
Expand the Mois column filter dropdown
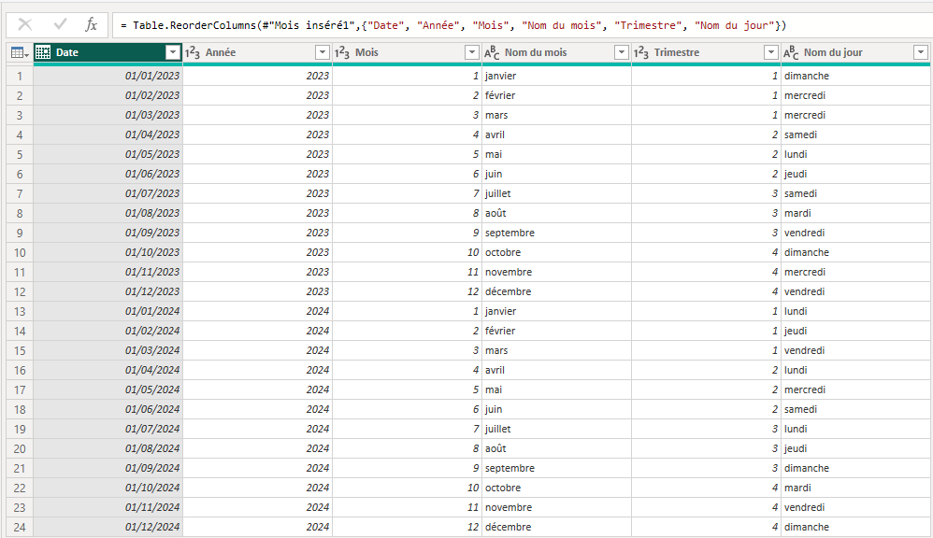[x=471, y=53]
